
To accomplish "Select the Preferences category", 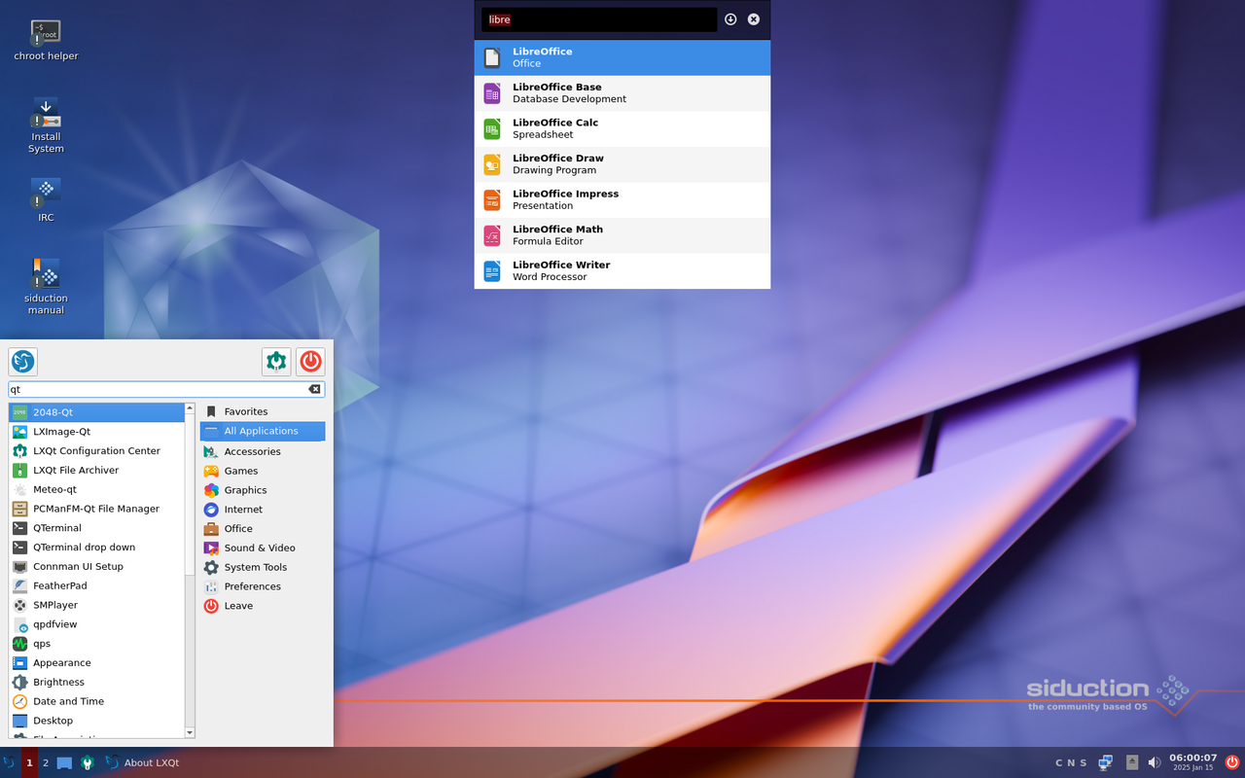I will point(263,586).
